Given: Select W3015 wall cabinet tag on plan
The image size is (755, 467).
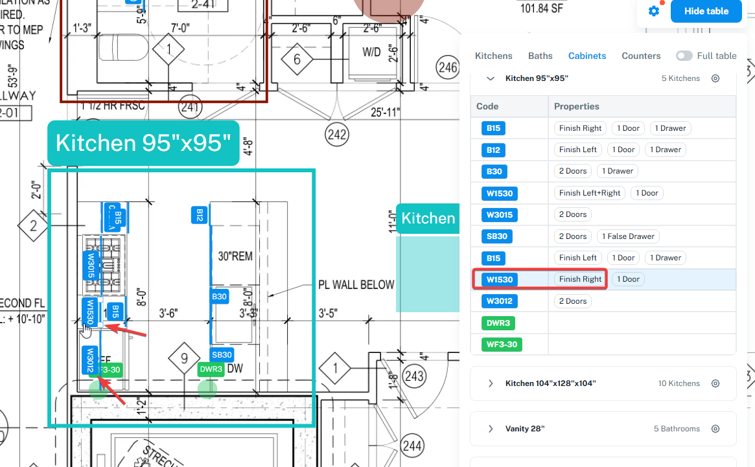Looking at the screenshot, I should click(x=90, y=266).
